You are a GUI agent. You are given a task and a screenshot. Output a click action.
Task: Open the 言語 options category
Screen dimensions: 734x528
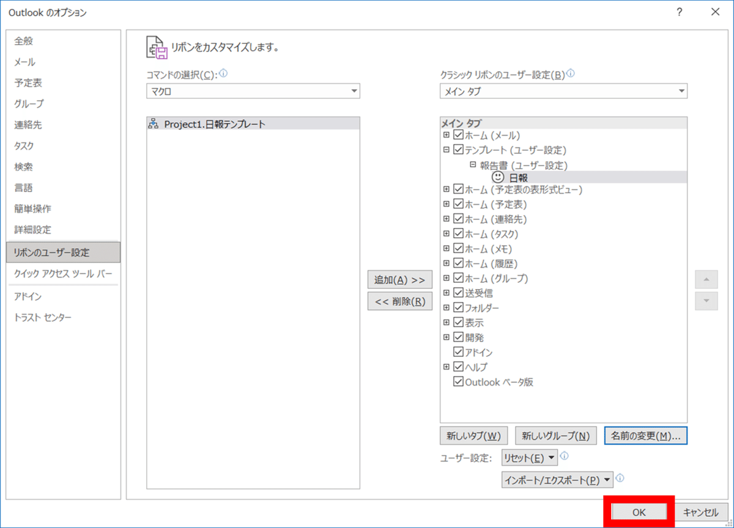tap(63, 188)
